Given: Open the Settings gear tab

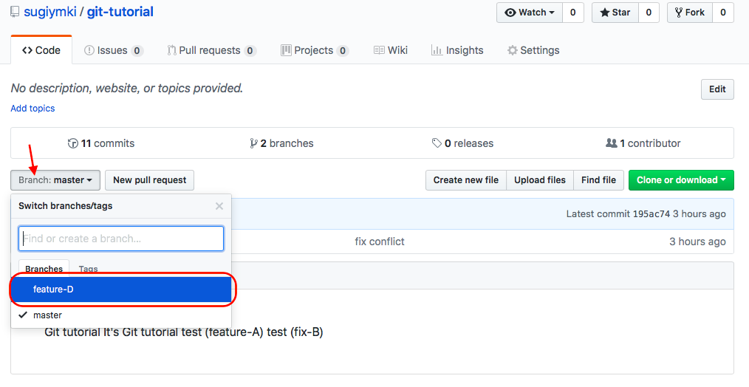Looking at the screenshot, I should click(533, 50).
